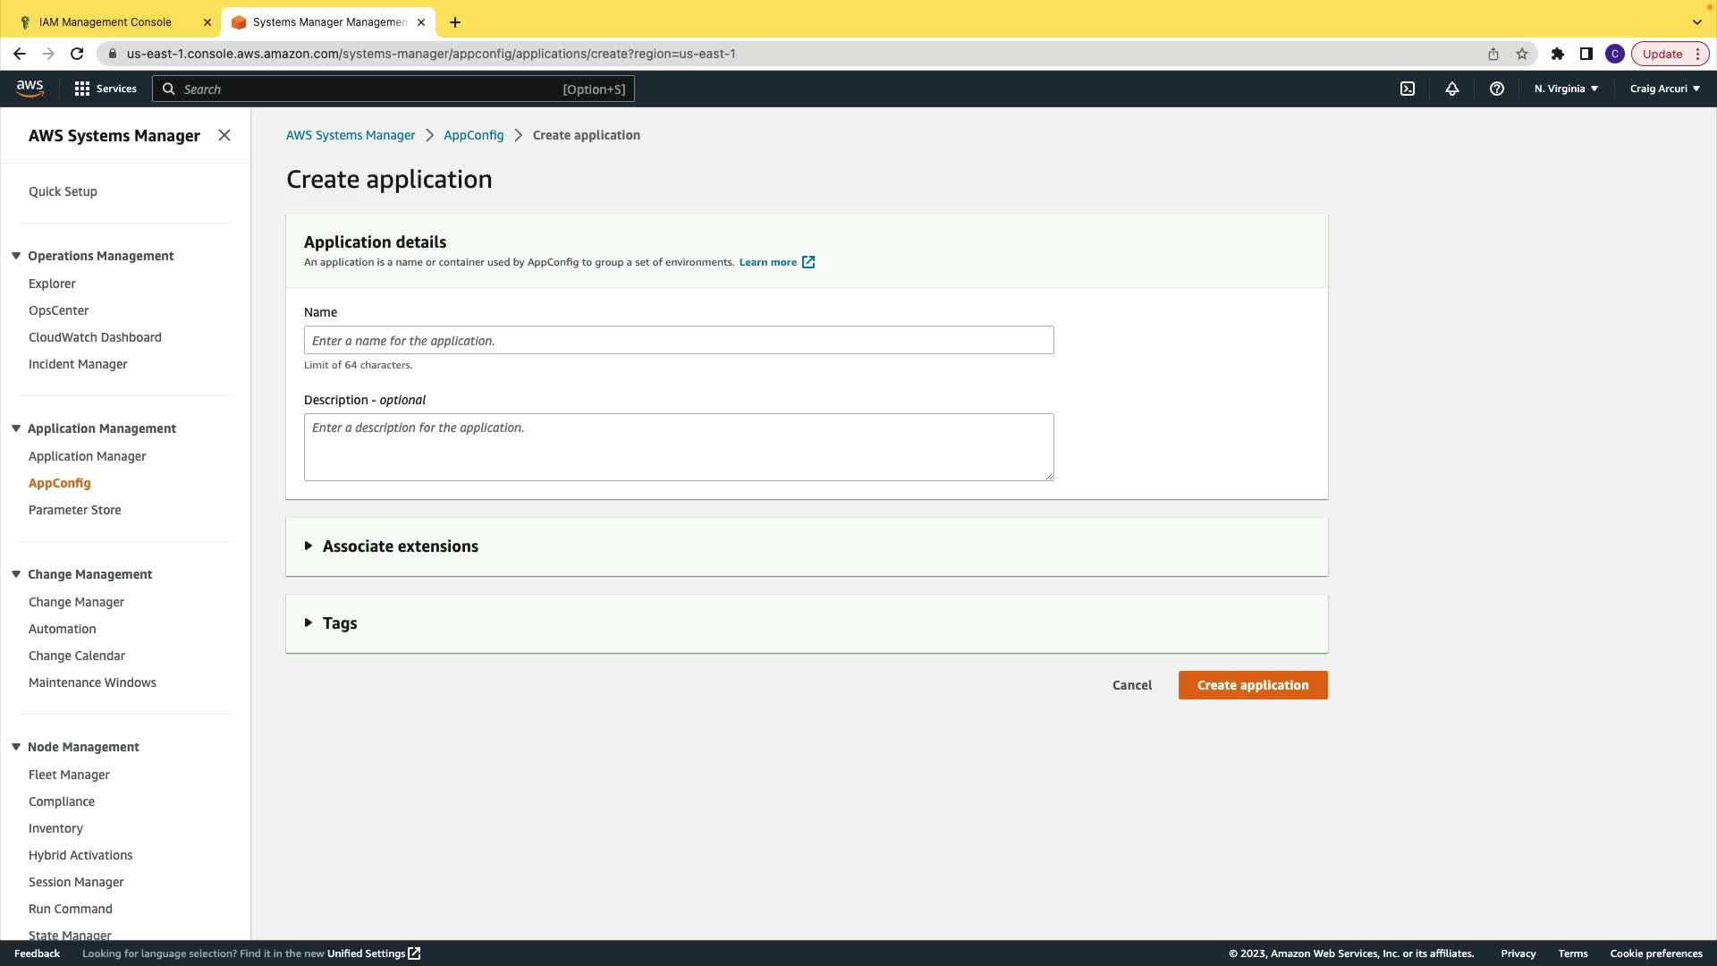Click the browser extensions puzzle icon
The image size is (1717, 966).
coord(1558,54)
